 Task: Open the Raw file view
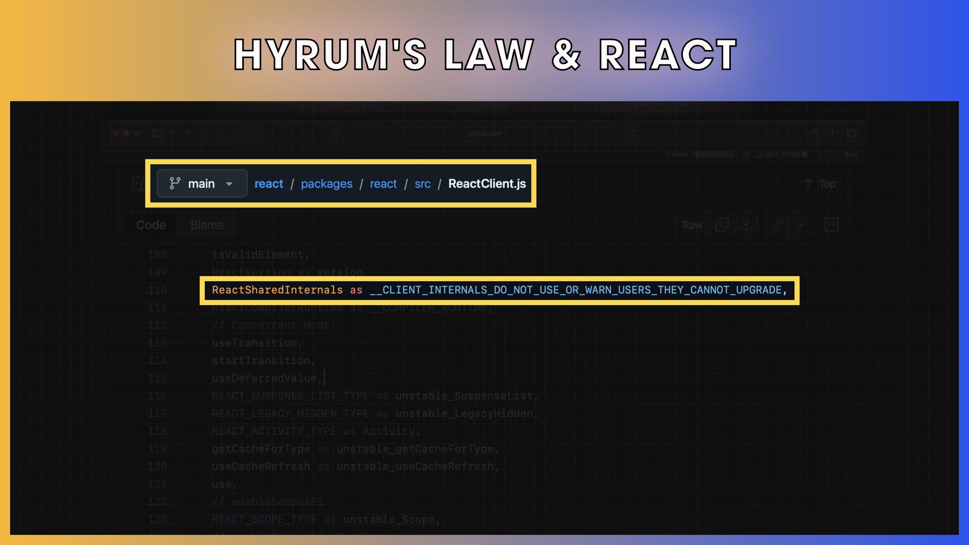tap(692, 225)
